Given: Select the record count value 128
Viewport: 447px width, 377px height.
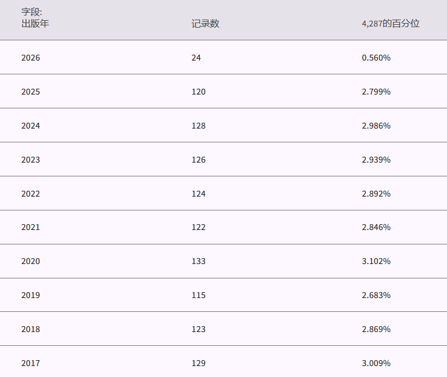Looking at the screenshot, I should click(199, 126).
